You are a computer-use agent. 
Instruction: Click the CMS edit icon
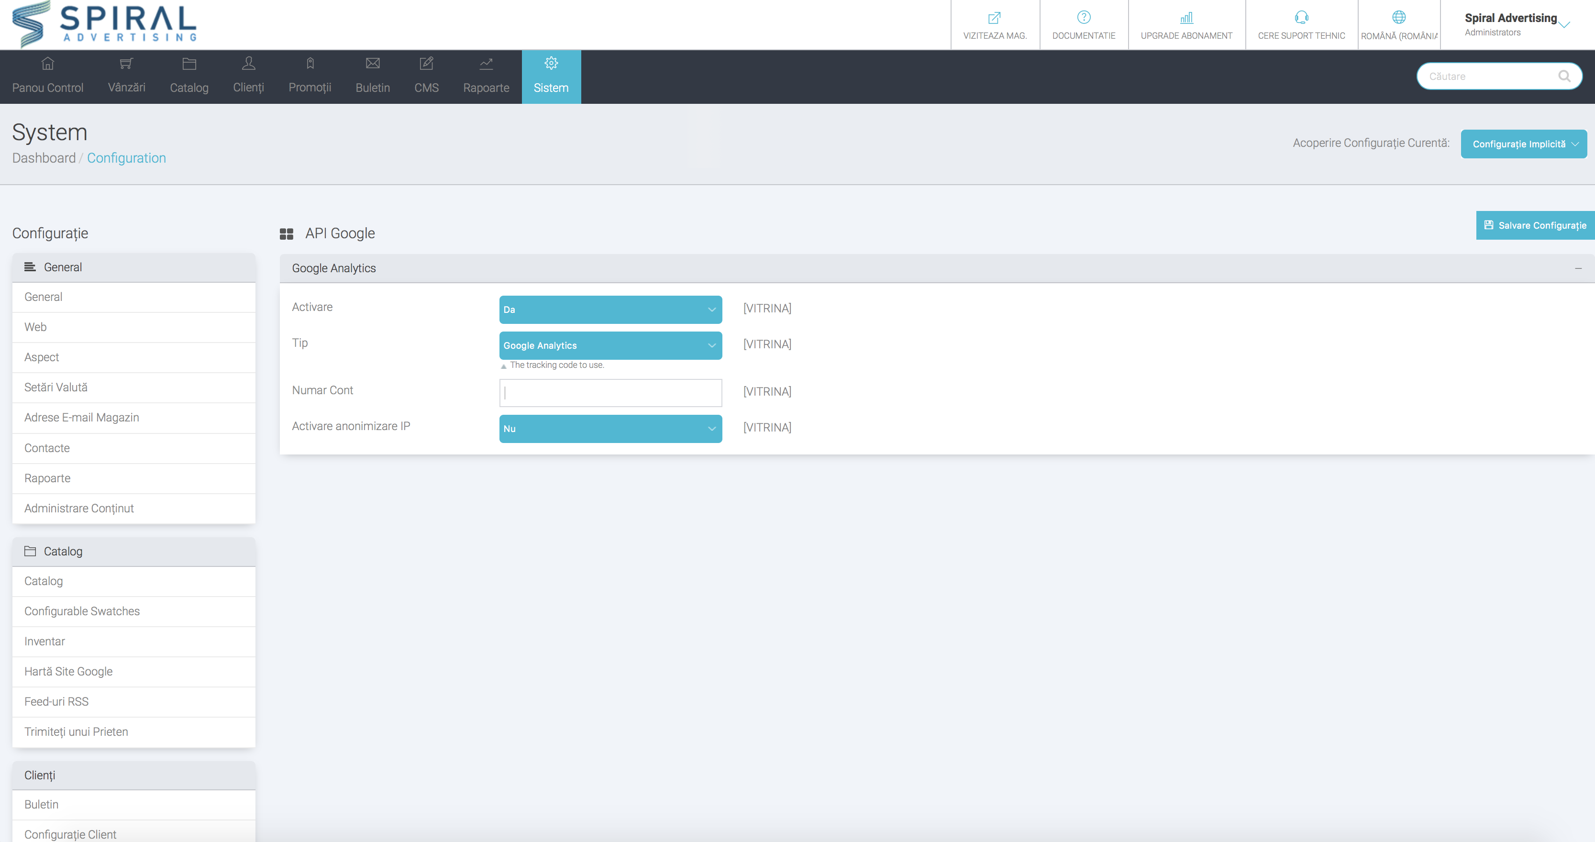427,63
